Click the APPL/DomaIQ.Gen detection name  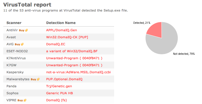pos(62,30)
